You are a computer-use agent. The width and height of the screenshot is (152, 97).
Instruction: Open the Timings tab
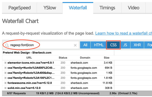107,8
